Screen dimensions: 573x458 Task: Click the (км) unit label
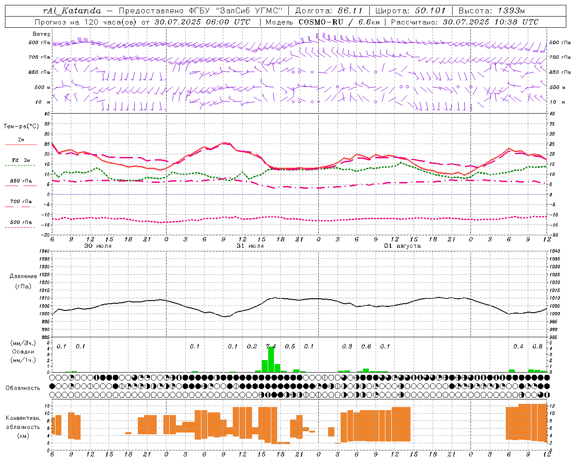[x=23, y=435]
